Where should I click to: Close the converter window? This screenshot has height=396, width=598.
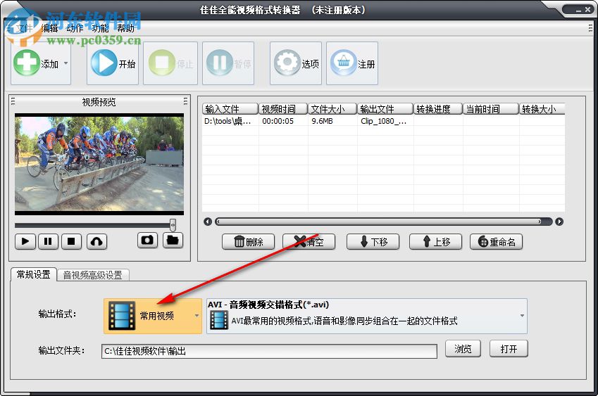coord(587,10)
